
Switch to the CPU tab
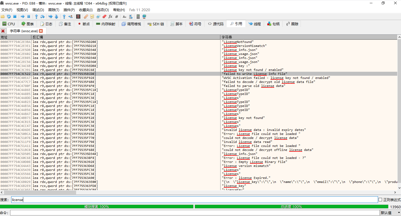coord(9,24)
